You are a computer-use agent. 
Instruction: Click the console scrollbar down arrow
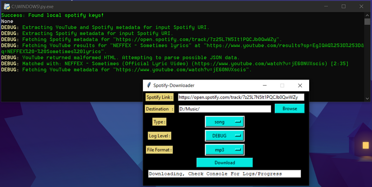(x=367, y=99)
